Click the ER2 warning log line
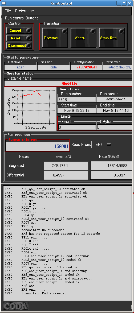134x313 pixels. tap(52, 234)
